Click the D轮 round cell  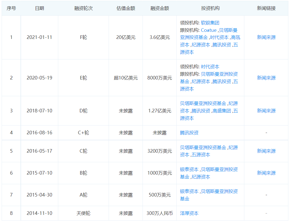point(83,111)
